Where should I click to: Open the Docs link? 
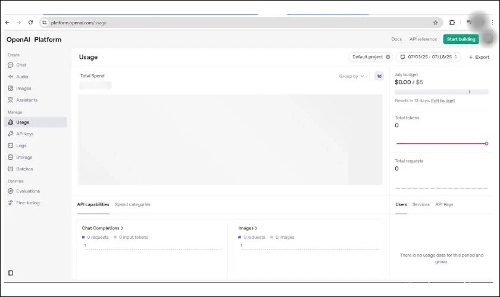[x=396, y=39]
